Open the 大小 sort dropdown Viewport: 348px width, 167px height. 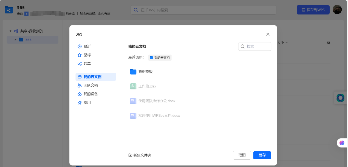pos(282,43)
